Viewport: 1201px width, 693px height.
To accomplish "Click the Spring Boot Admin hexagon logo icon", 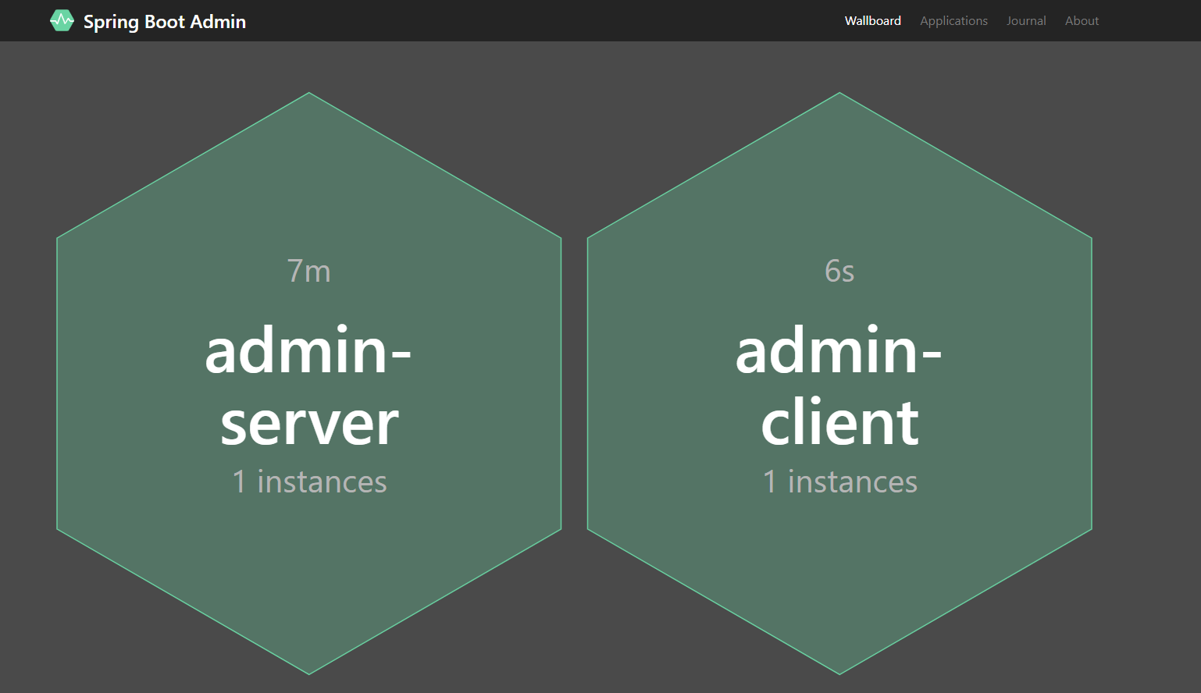I will click(62, 21).
